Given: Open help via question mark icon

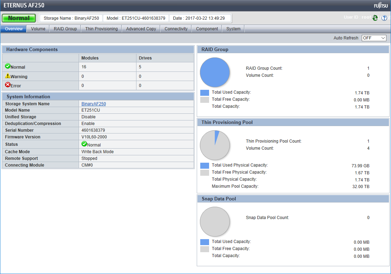Looking at the screenshot, I should point(384,18).
